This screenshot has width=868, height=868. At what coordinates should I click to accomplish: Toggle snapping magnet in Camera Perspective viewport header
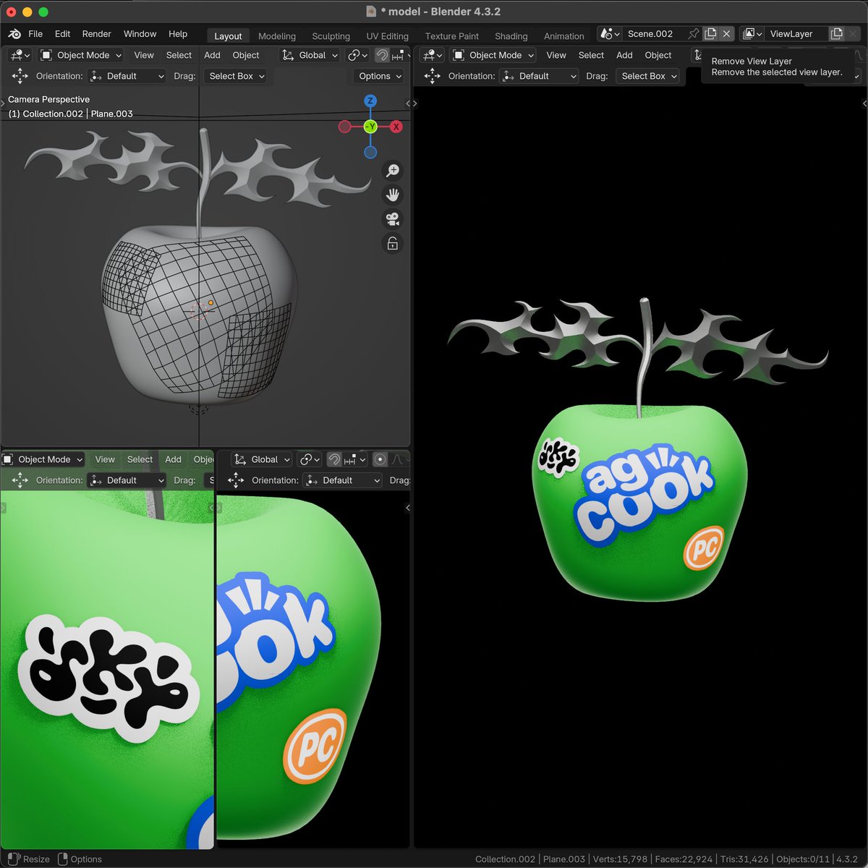(382, 55)
